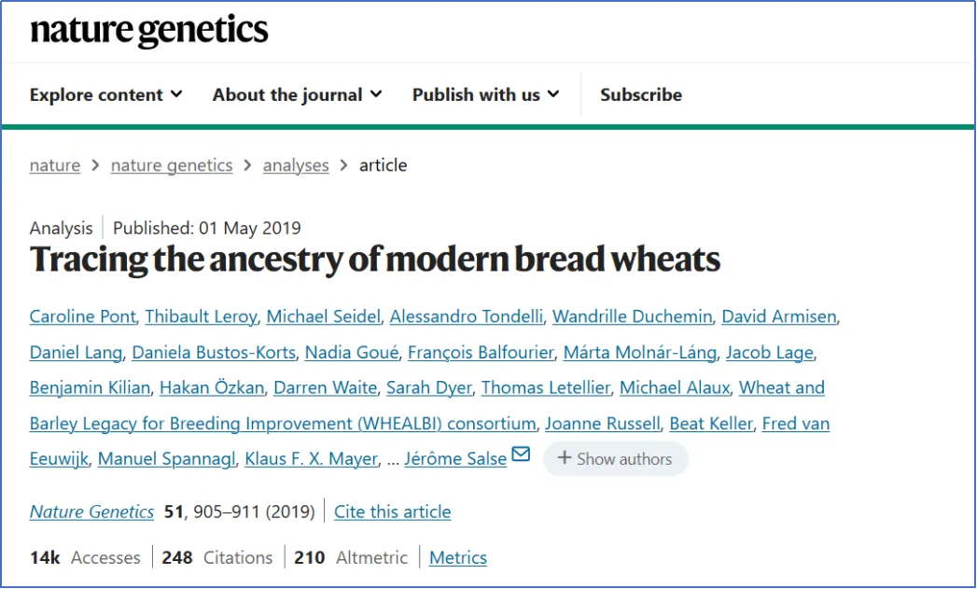Expand the Publish with us menu
Screen dimensions: 977x589
[485, 94]
